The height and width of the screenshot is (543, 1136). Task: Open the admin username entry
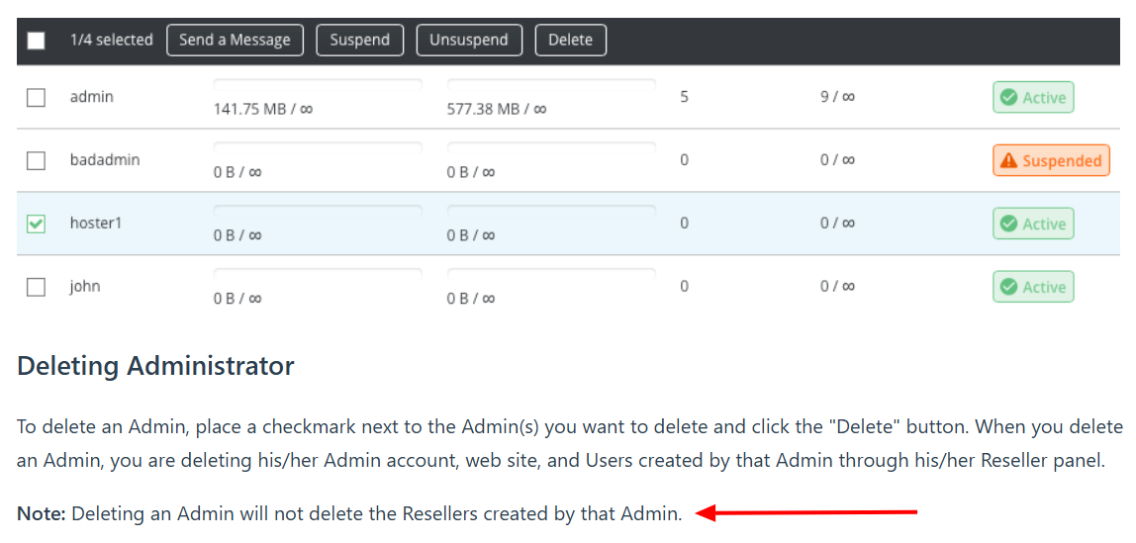[x=92, y=97]
